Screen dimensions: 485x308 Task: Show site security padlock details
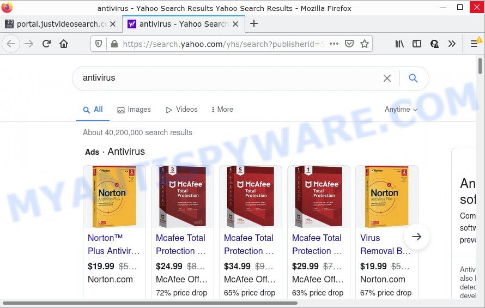coord(114,44)
